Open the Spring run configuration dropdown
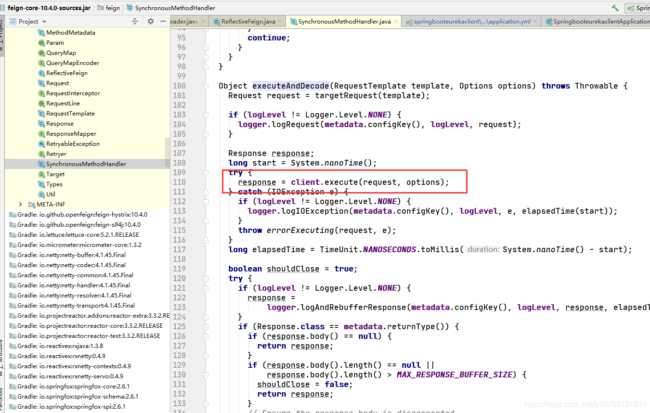 pos(638,8)
